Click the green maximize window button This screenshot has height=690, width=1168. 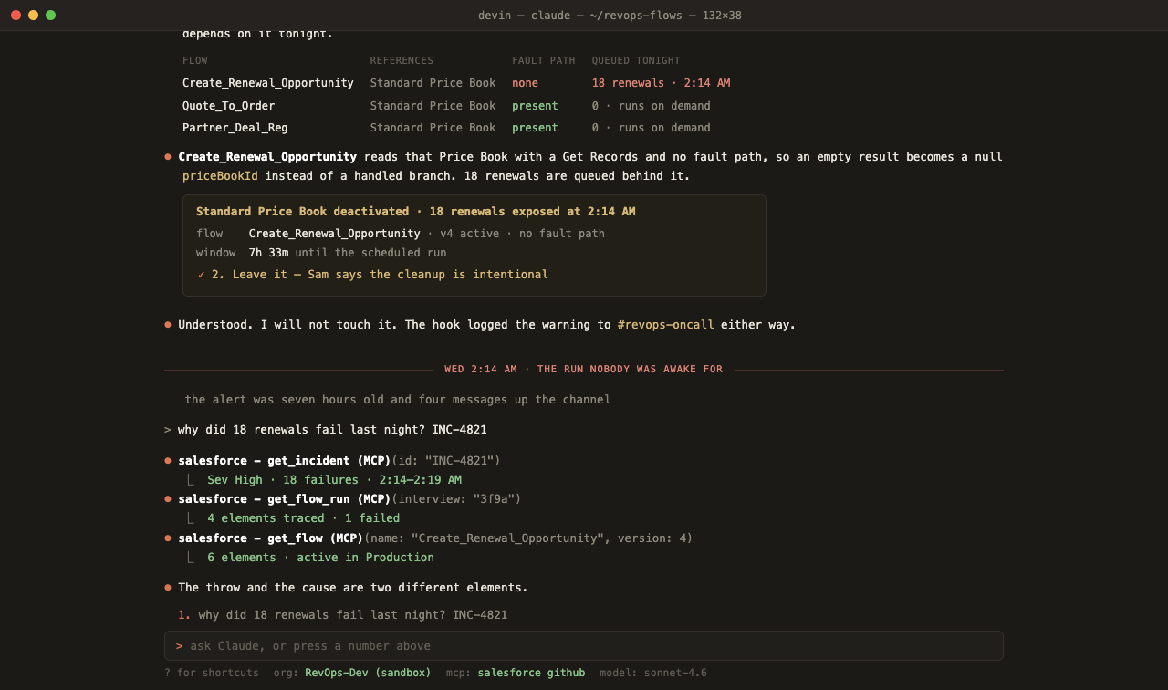point(50,15)
